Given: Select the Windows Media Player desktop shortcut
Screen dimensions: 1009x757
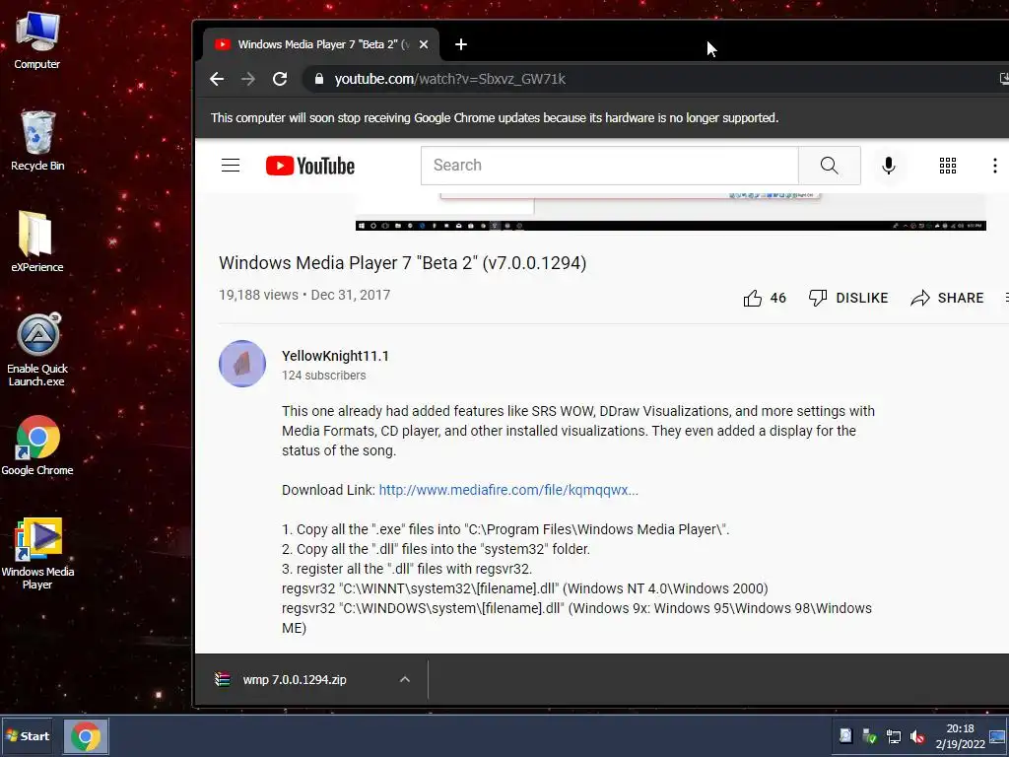Looking at the screenshot, I should tap(37, 554).
